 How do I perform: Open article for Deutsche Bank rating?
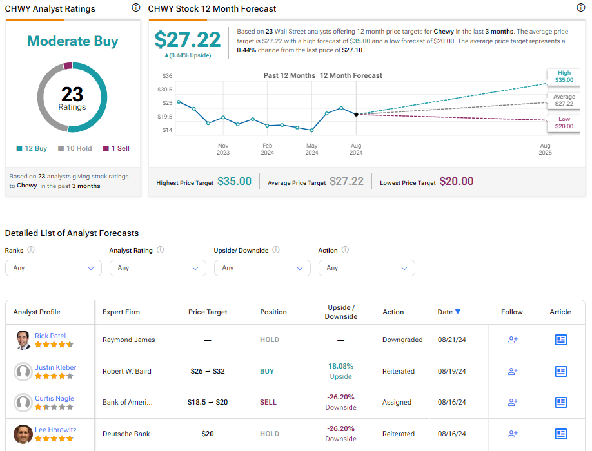[560, 434]
